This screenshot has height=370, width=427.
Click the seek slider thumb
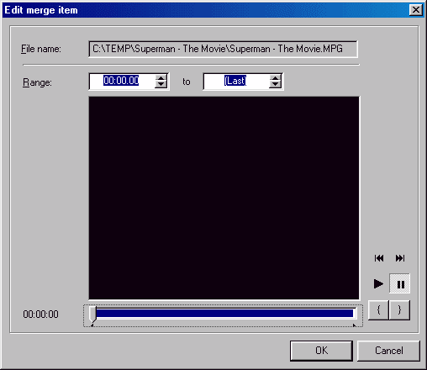[x=92, y=314]
